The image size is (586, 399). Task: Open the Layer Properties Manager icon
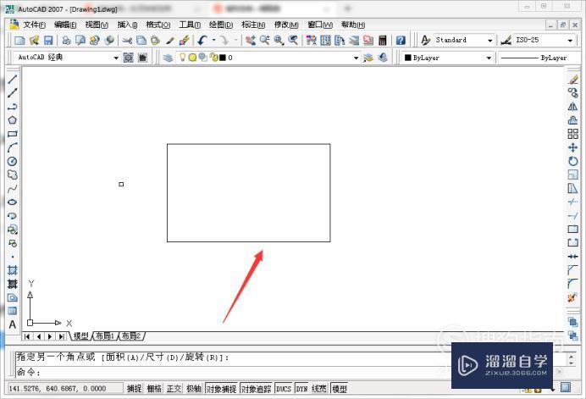[168, 58]
